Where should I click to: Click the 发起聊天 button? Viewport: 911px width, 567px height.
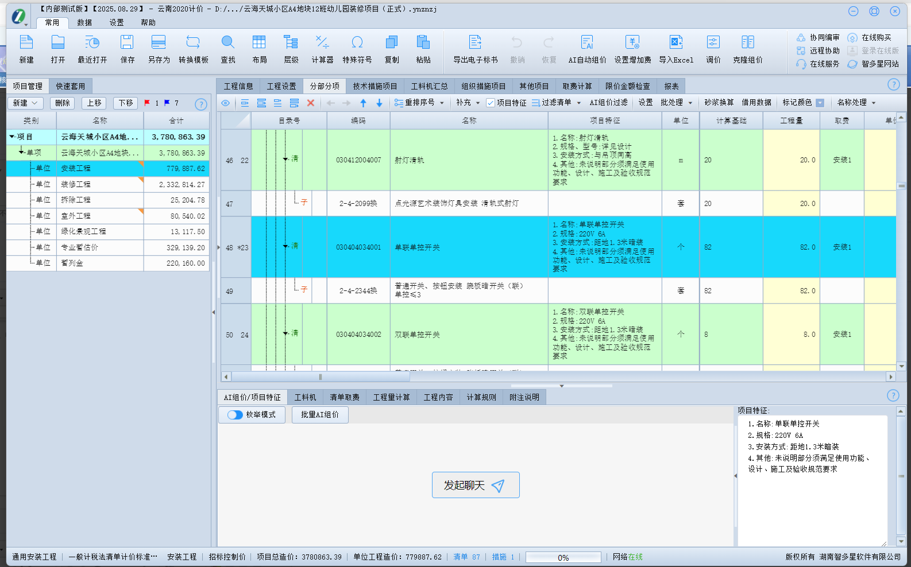475,485
